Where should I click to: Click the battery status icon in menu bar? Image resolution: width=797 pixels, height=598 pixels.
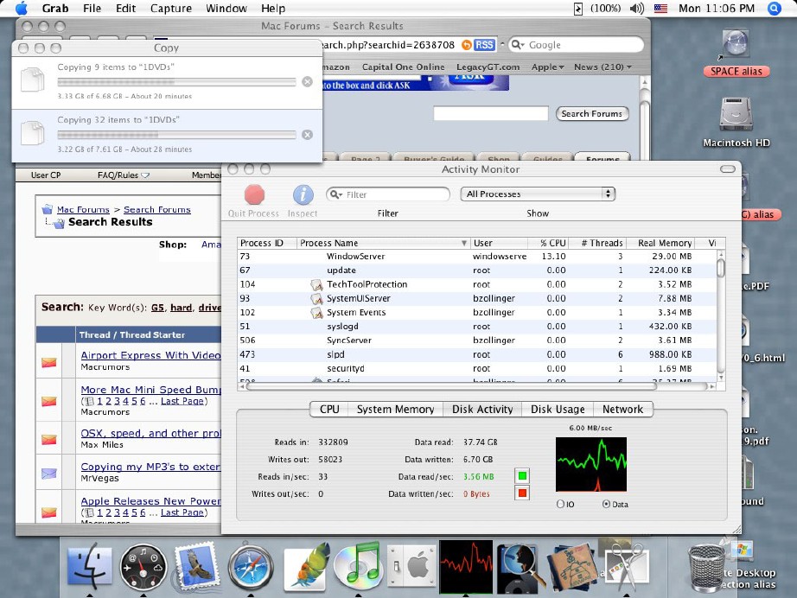(x=578, y=8)
